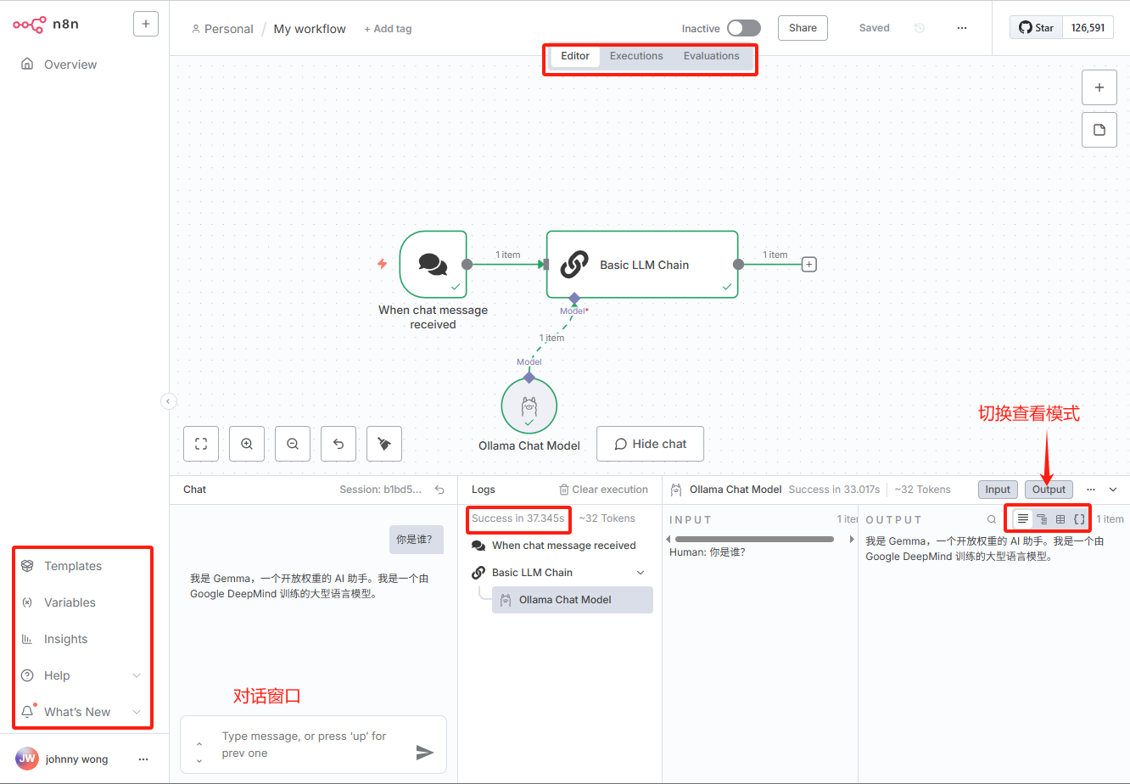
Task: Add a sticky note to canvas
Action: click(x=1099, y=130)
